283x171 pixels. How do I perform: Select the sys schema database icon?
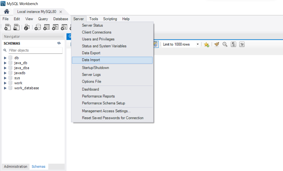pos(11,78)
